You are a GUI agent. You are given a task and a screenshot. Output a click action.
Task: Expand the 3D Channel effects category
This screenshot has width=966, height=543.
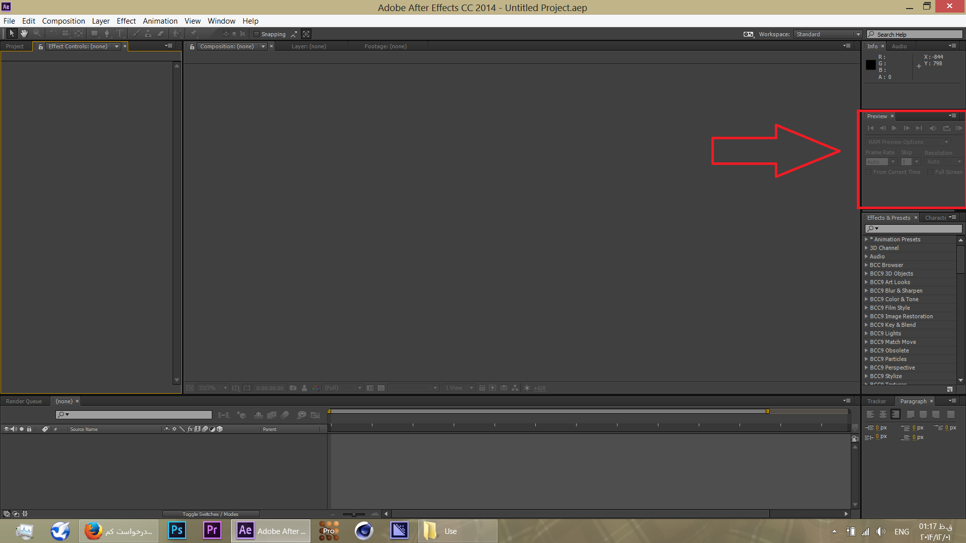(x=866, y=248)
